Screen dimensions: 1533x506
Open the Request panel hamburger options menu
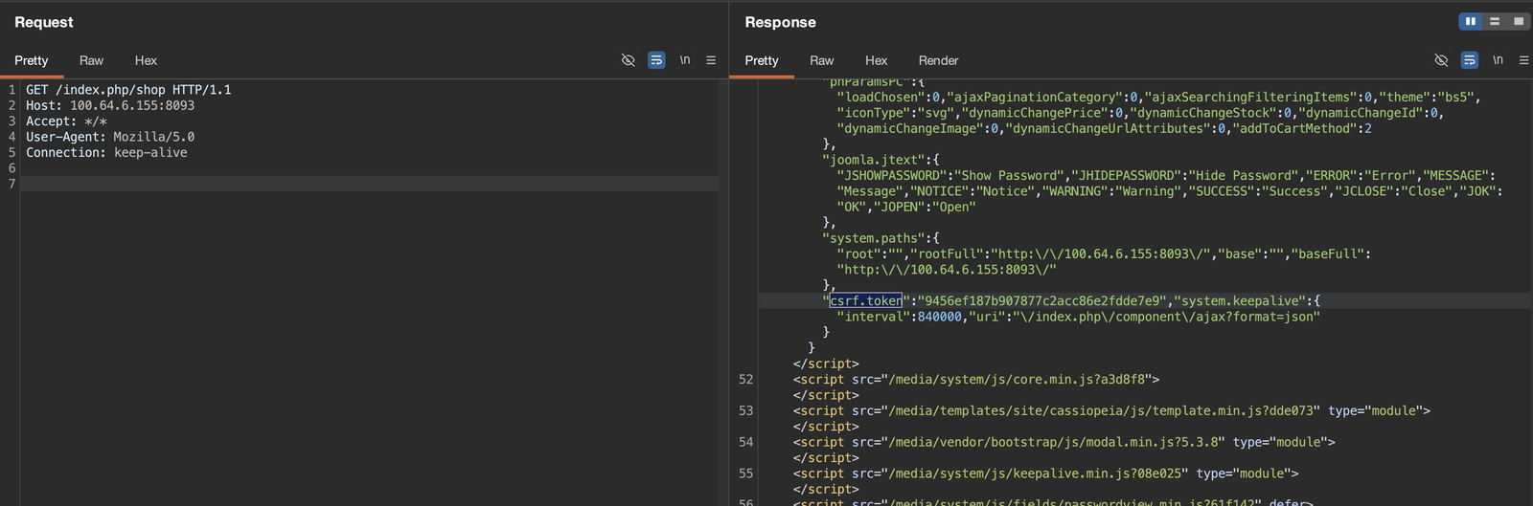point(711,60)
